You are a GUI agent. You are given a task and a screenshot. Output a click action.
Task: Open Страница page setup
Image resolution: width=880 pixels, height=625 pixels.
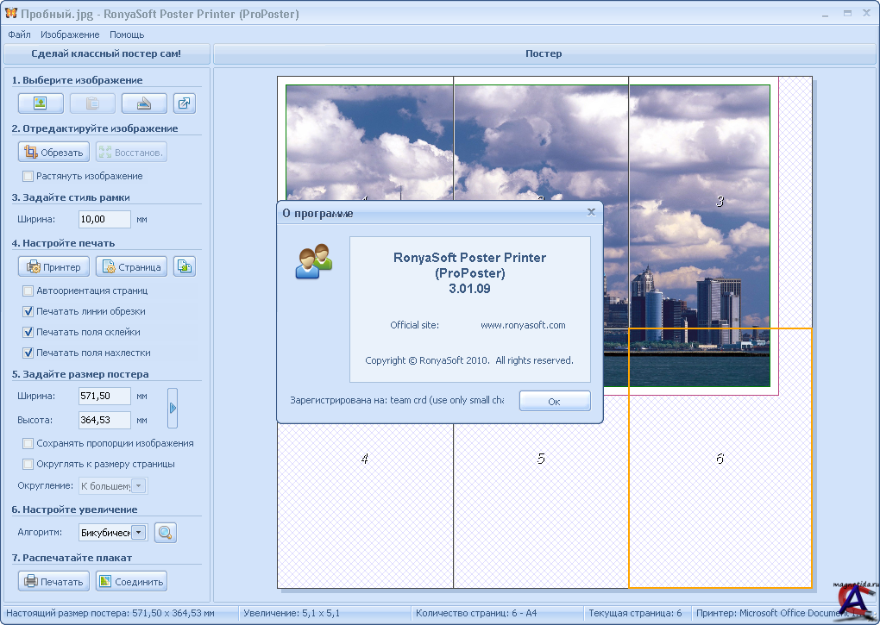[x=130, y=267]
